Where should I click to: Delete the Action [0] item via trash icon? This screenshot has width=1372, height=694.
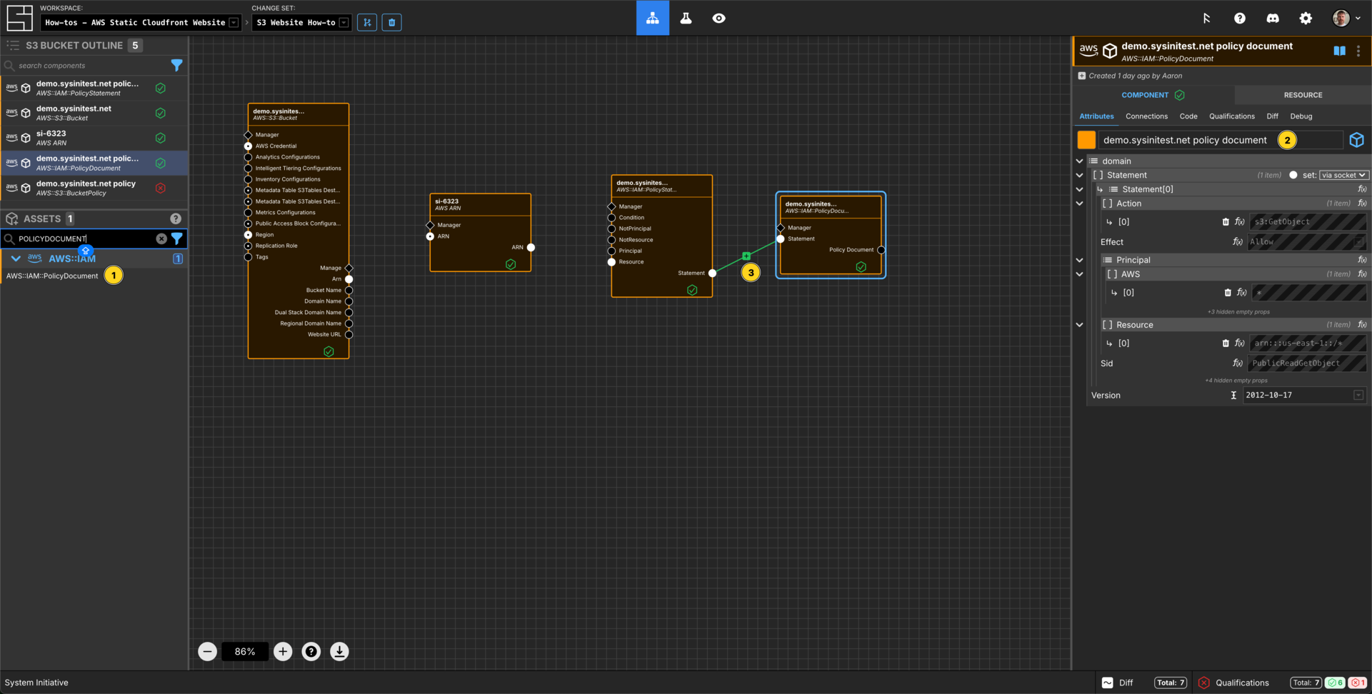[x=1226, y=222]
